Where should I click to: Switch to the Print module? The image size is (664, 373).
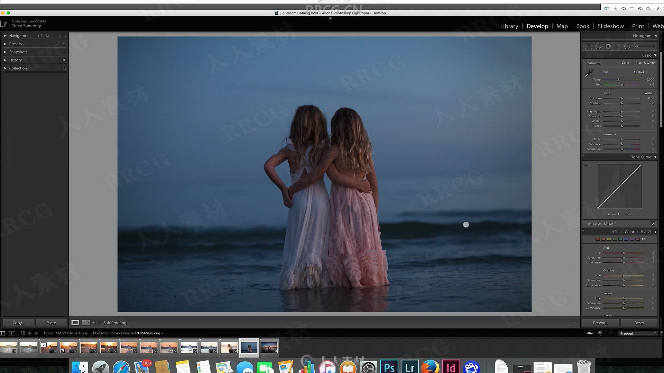[x=638, y=26]
